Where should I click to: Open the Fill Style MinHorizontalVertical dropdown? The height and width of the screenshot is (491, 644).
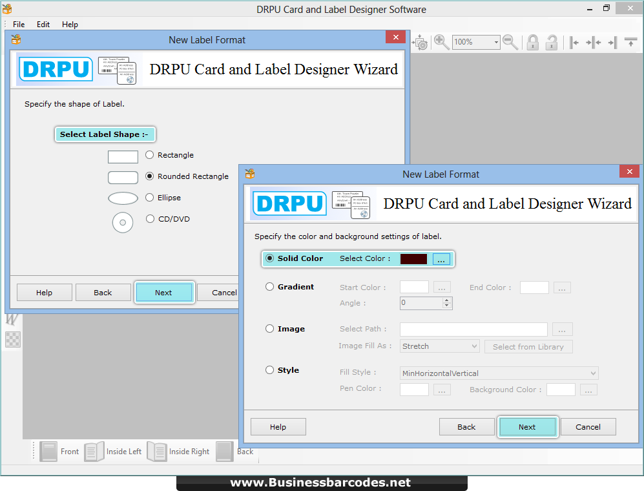pos(499,373)
